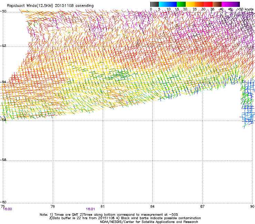Click the '-54' latitude axis label

point(3,82)
